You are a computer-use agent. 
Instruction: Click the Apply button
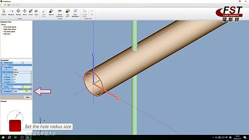[28, 97]
